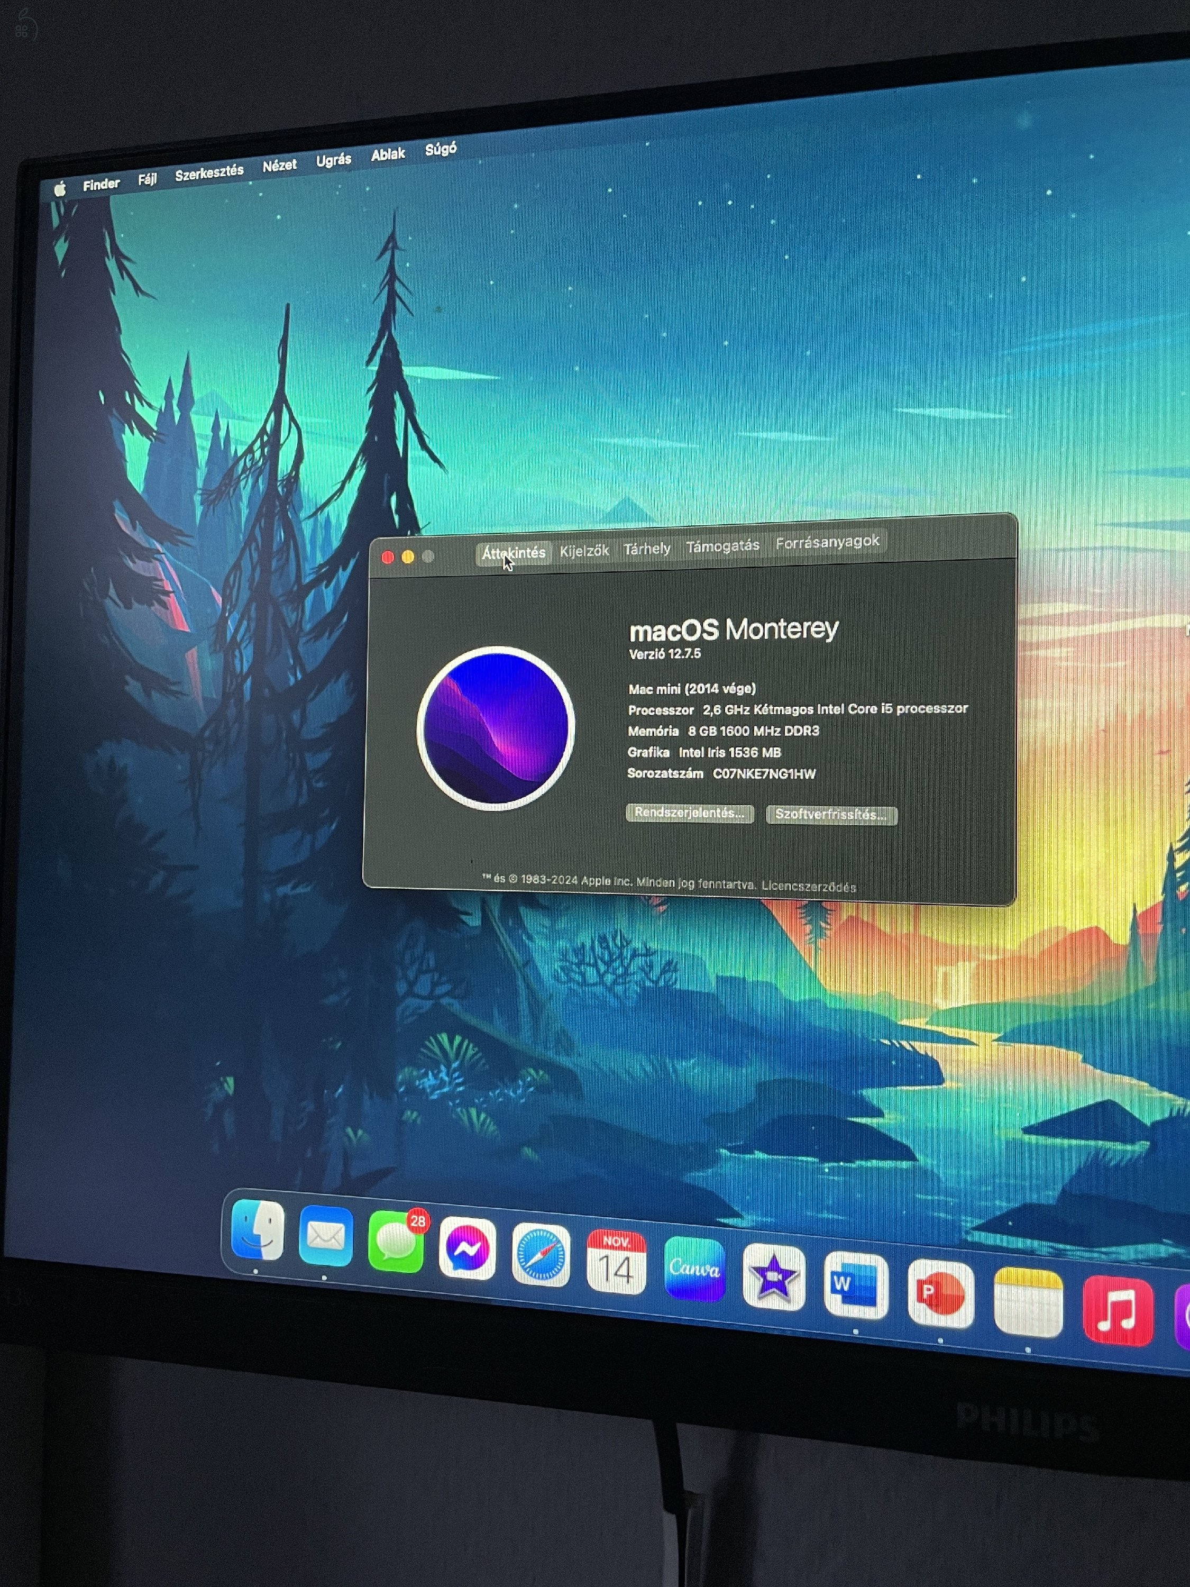Open the Finder menu
The image size is (1190, 1587).
(x=101, y=185)
